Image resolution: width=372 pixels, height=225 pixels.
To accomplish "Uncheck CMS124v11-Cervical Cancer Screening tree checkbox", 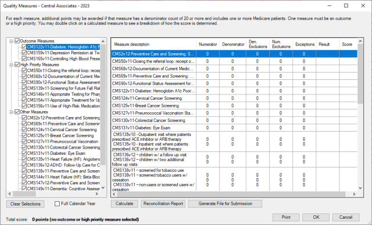I will 24,130.
